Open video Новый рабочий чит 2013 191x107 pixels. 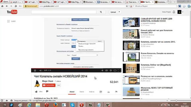[x=156, y=32]
